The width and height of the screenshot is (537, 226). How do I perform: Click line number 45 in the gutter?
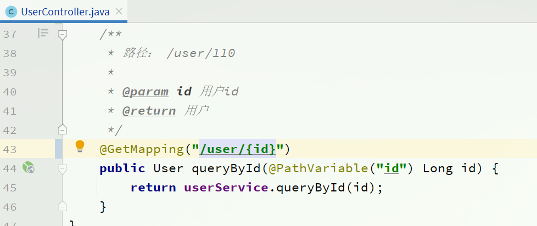[9, 188]
